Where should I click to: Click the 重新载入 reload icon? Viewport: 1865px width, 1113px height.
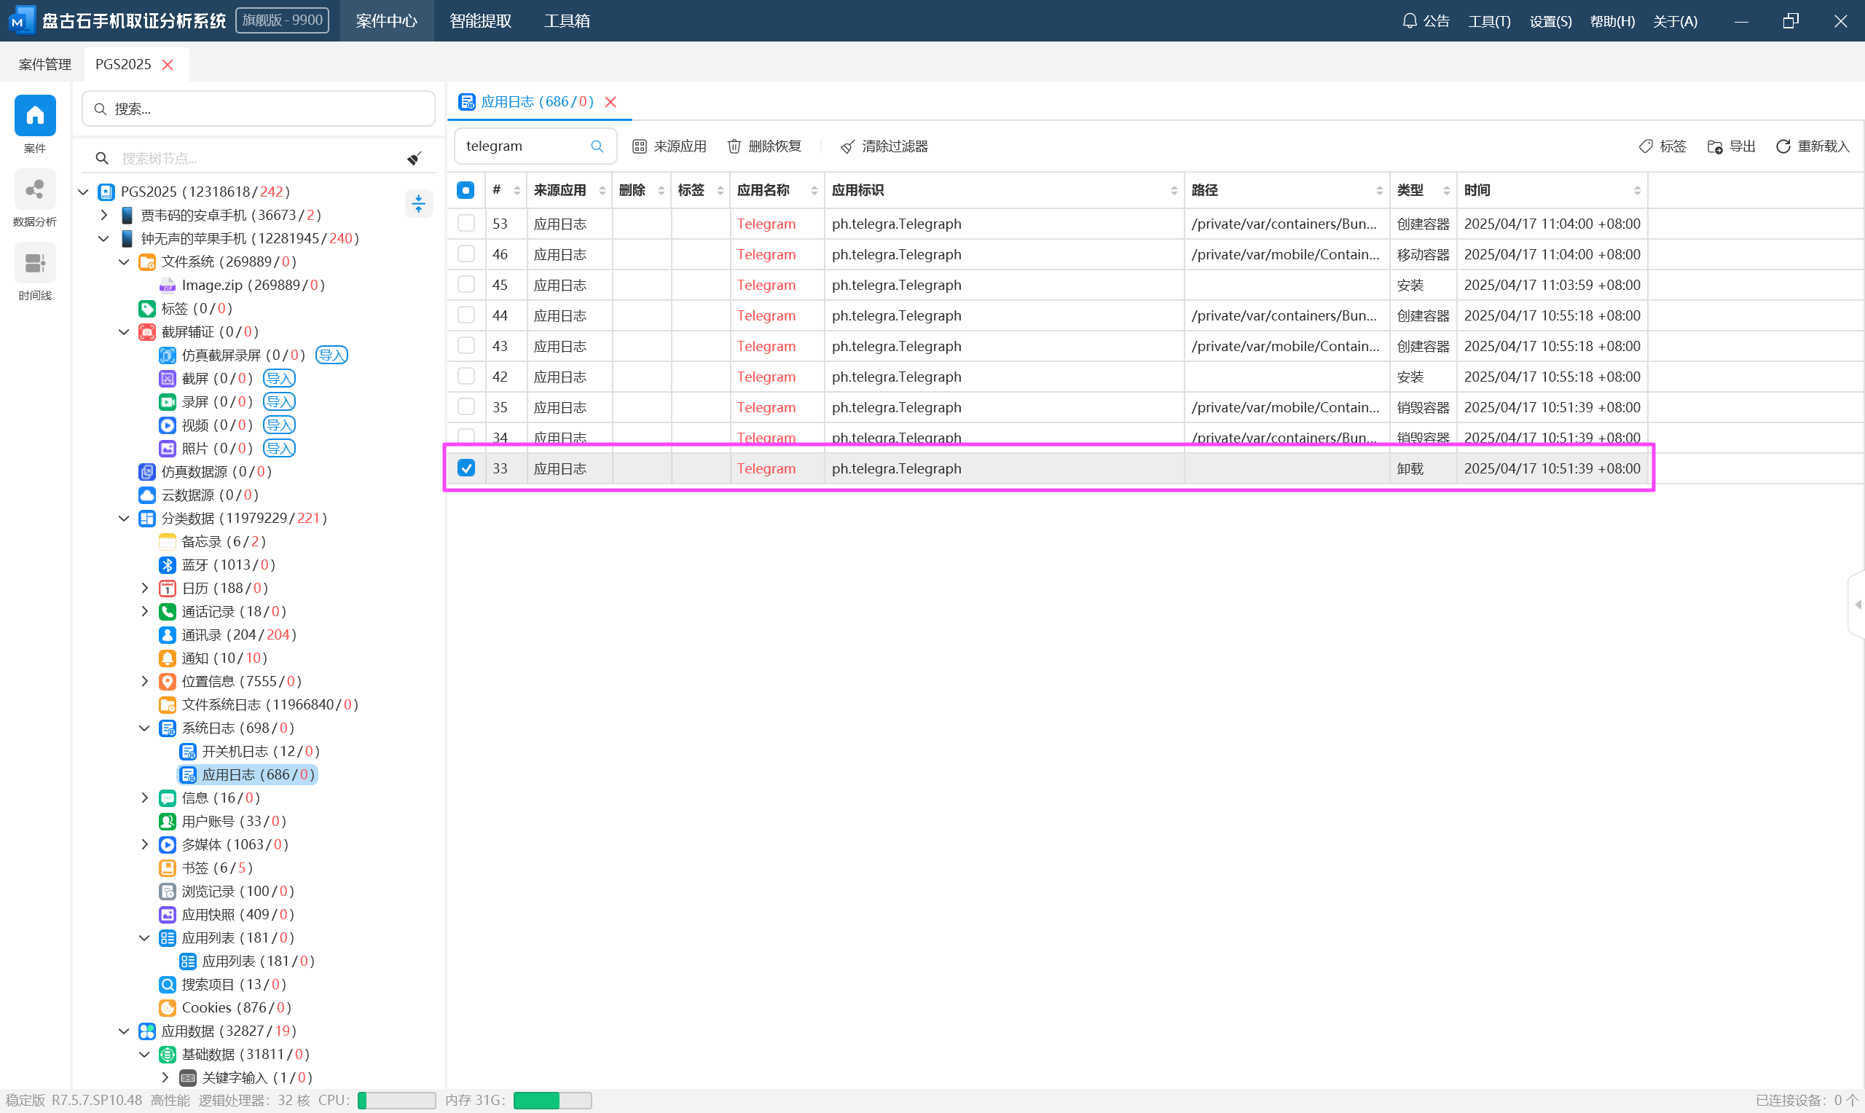click(1783, 146)
